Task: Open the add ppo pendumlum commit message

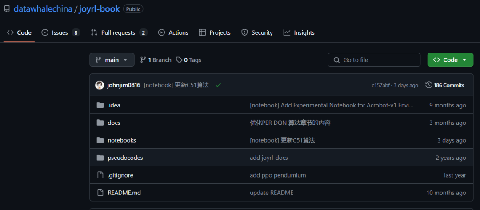Action: coord(278,175)
